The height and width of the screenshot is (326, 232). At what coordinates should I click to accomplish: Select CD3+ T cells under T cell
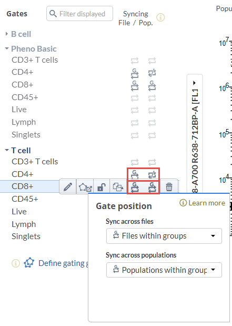tap(35, 162)
